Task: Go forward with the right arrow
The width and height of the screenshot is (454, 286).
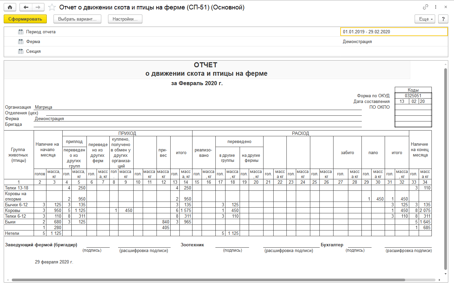Action: click(x=38, y=7)
